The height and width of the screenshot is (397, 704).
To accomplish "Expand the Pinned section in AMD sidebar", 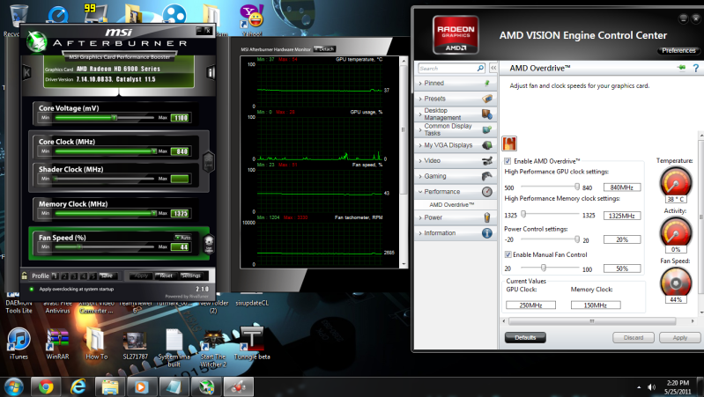I will [456, 83].
